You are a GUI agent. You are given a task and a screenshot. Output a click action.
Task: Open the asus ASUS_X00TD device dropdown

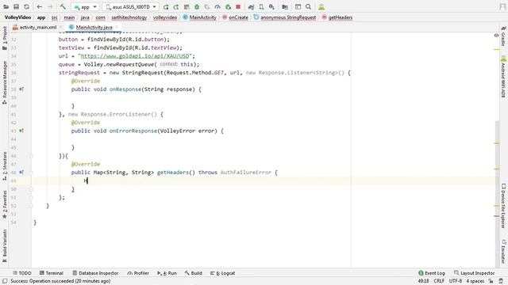pos(130,7)
